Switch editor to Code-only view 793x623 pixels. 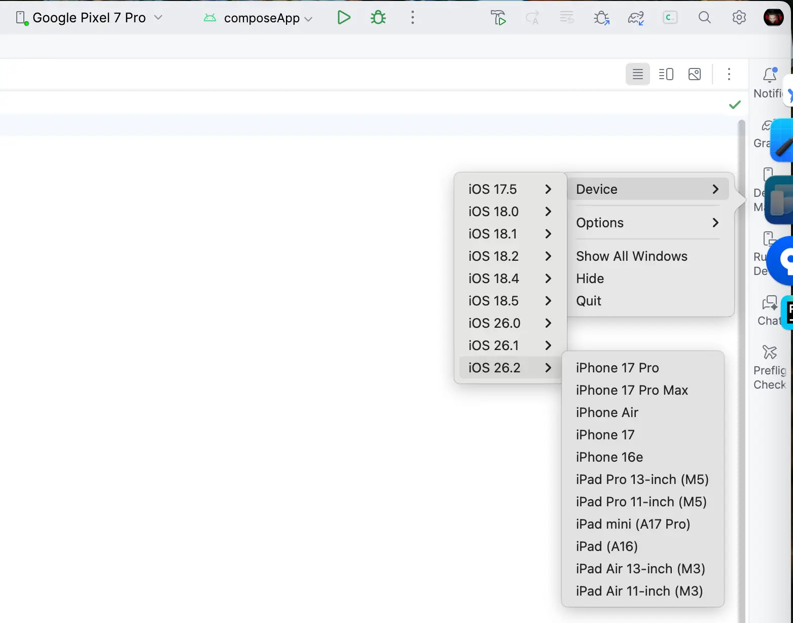pos(637,75)
